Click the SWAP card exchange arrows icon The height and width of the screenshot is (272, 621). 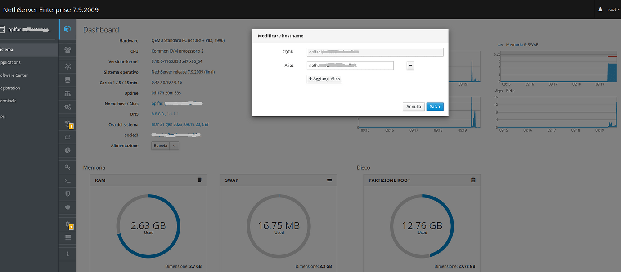click(x=329, y=180)
